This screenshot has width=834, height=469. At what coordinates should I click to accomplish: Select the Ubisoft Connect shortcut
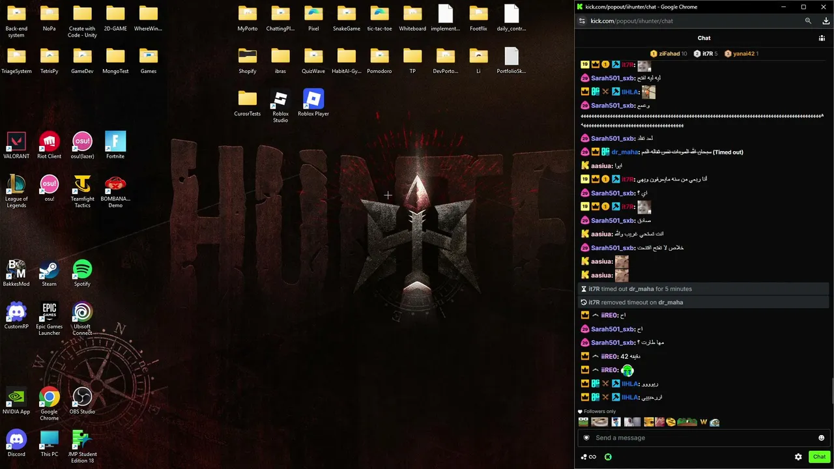tap(82, 319)
